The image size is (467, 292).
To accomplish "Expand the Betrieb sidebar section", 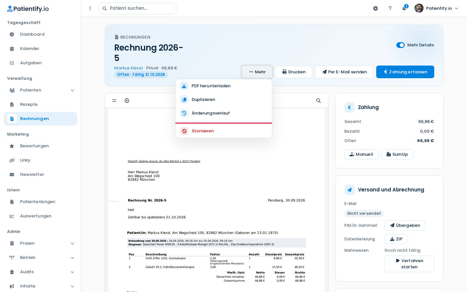I will pyautogui.click(x=41, y=258).
